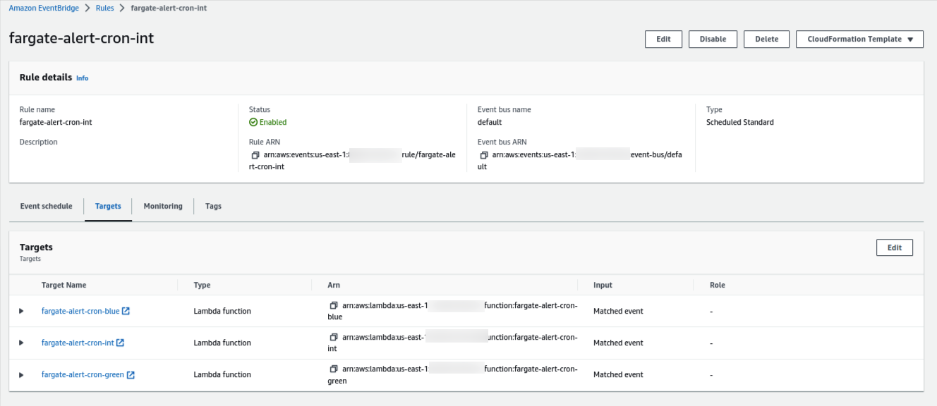Expand the fargate-alert-cron-int target row
This screenshot has height=406, width=937.
tap(21, 343)
